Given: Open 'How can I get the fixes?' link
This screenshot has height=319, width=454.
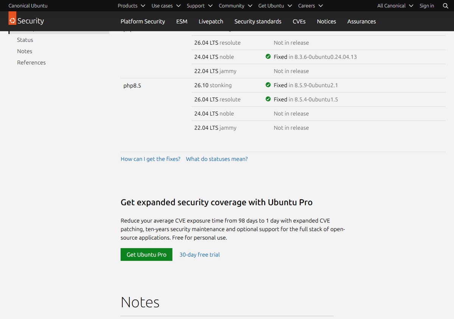Looking at the screenshot, I should click(151, 159).
